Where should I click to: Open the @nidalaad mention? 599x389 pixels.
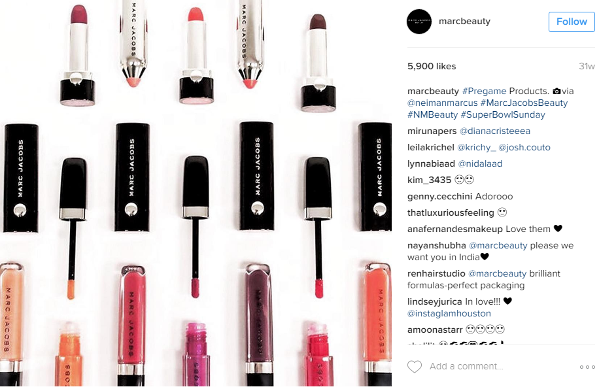pos(480,164)
